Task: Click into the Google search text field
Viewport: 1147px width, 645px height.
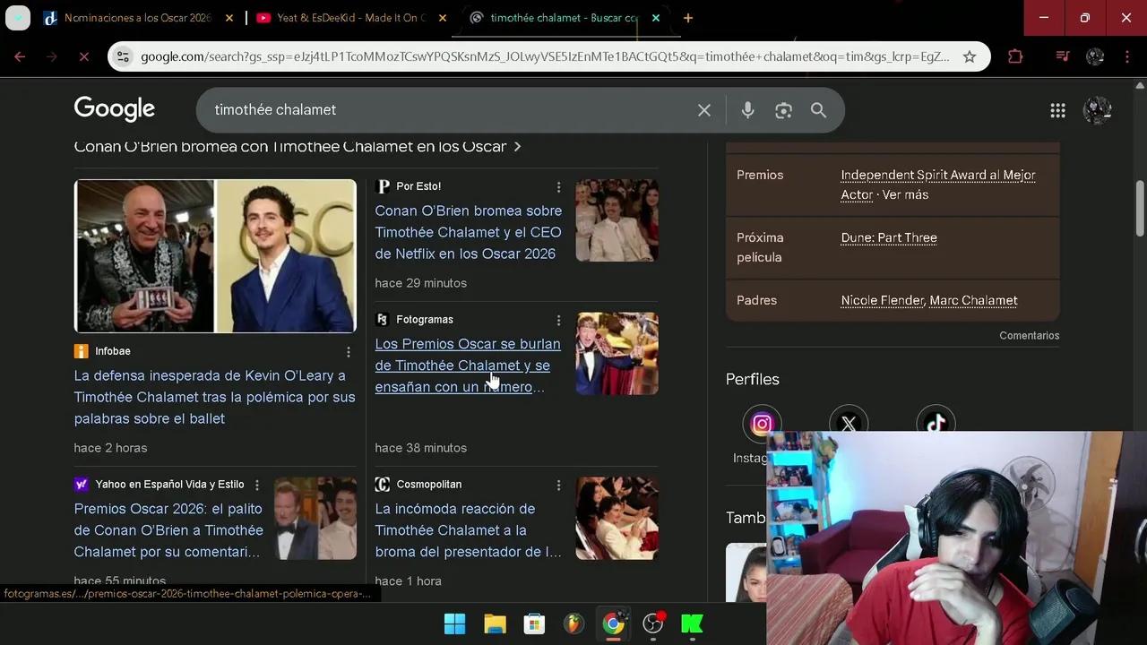Action: 448,110
